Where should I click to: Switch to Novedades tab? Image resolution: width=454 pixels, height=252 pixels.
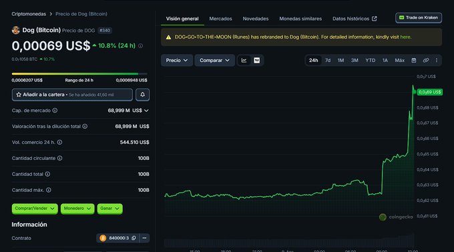click(256, 19)
